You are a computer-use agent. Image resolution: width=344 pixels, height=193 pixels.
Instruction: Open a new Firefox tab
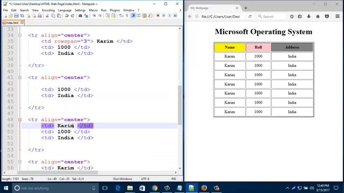click(x=246, y=8)
